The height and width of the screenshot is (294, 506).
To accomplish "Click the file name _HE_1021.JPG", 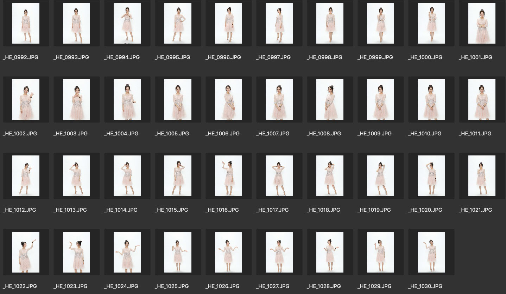I will click(475, 210).
